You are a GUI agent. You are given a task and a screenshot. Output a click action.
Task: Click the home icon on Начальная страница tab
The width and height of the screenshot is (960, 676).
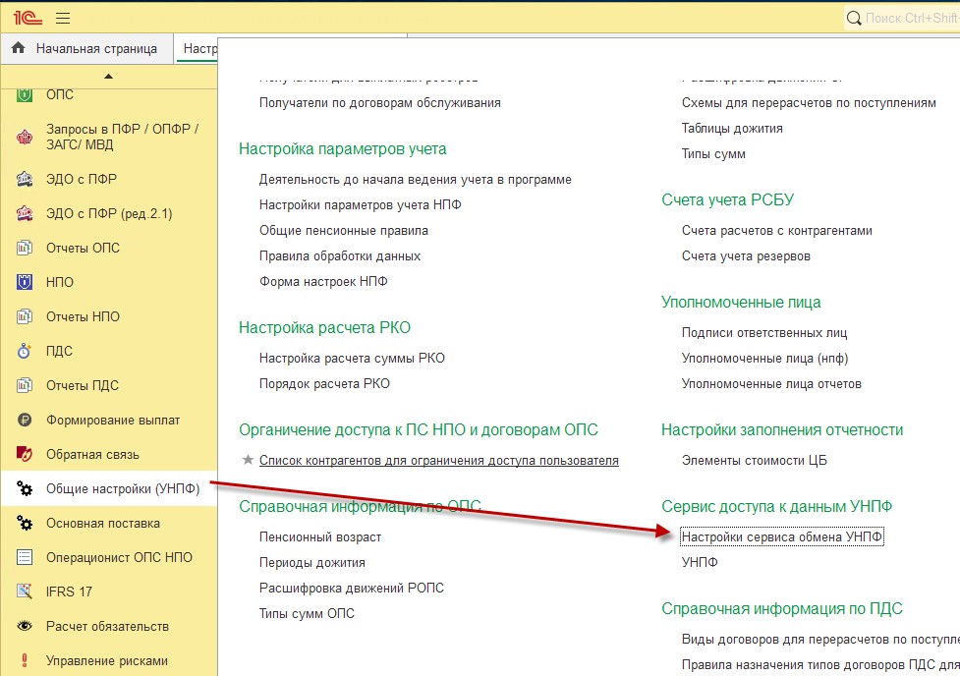click(18, 48)
